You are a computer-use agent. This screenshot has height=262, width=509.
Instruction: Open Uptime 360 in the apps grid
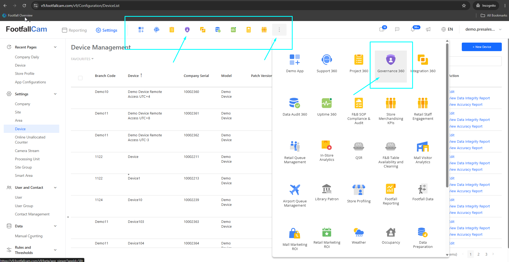coord(327,107)
